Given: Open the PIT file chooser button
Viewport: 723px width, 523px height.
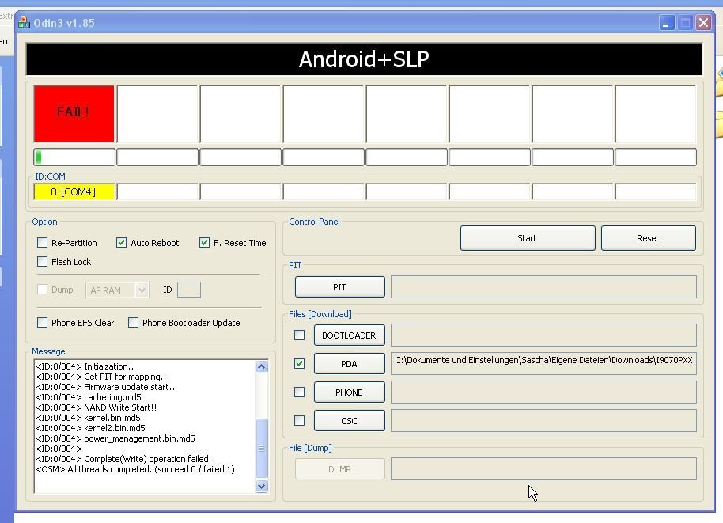Looking at the screenshot, I should 340,287.
